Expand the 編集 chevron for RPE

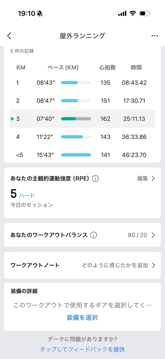tap(153, 178)
